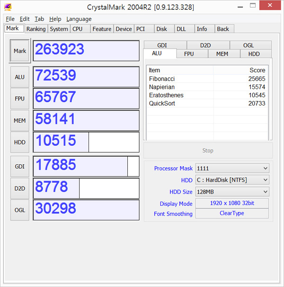Select the QuickSort row
Viewport: 284px width, 287px height.
tap(207, 103)
